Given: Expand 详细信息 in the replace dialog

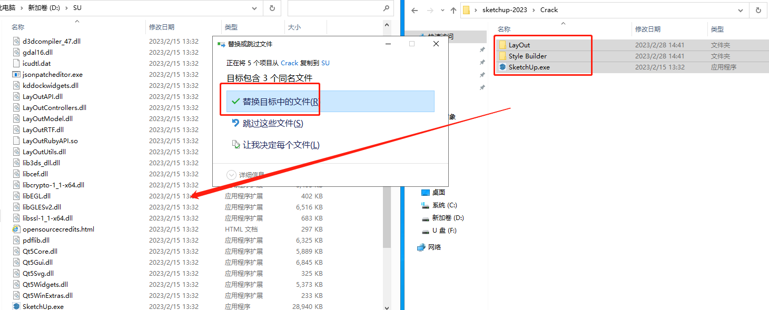Looking at the screenshot, I should click(232, 175).
